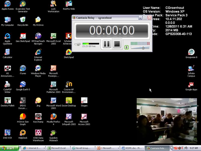The width and height of the screenshot is (201, 151).
Task: Toggle the microphone icon in Camtasia Relay
Action: pyautogui.click(x=127, y=47)
